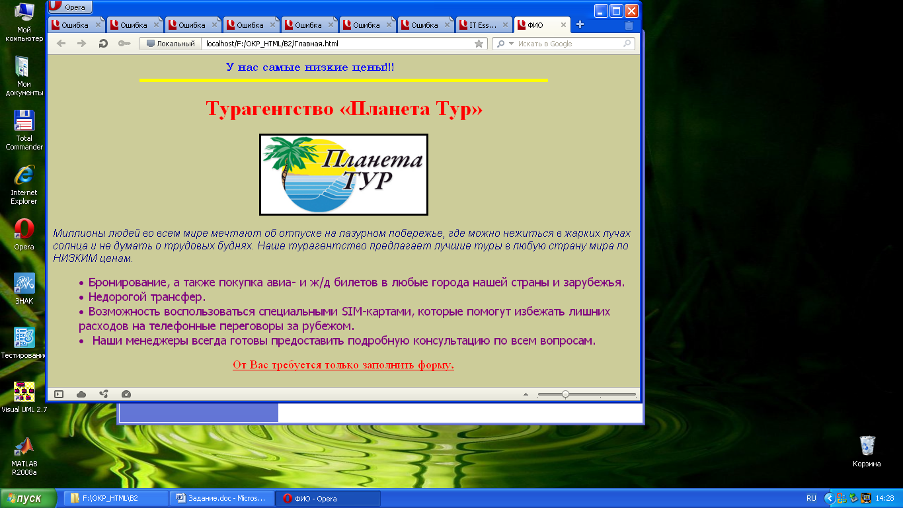Reload the page with the refresh icon
This screenshot has width=903, height=508.
pos(102,44)
